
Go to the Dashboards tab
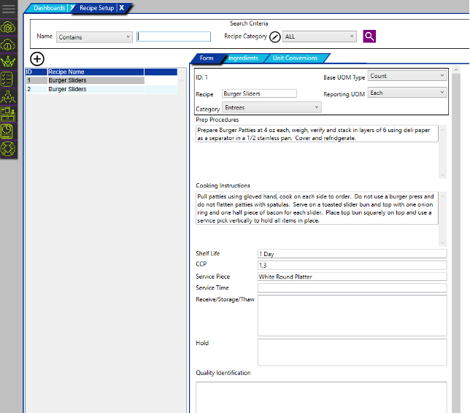[49, 8]
